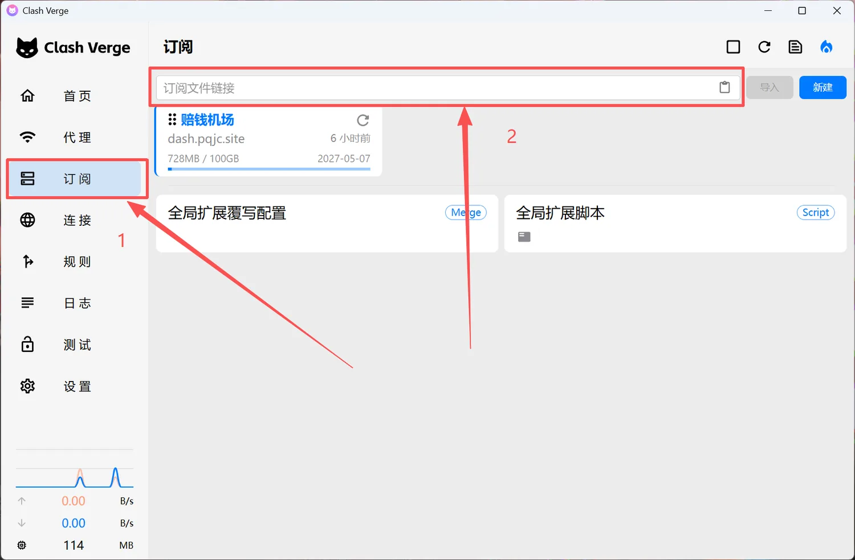The width and height of the screenshot is (855, 560).
Task: Click the dash.pqjc.site text
Action: [206, 139]
